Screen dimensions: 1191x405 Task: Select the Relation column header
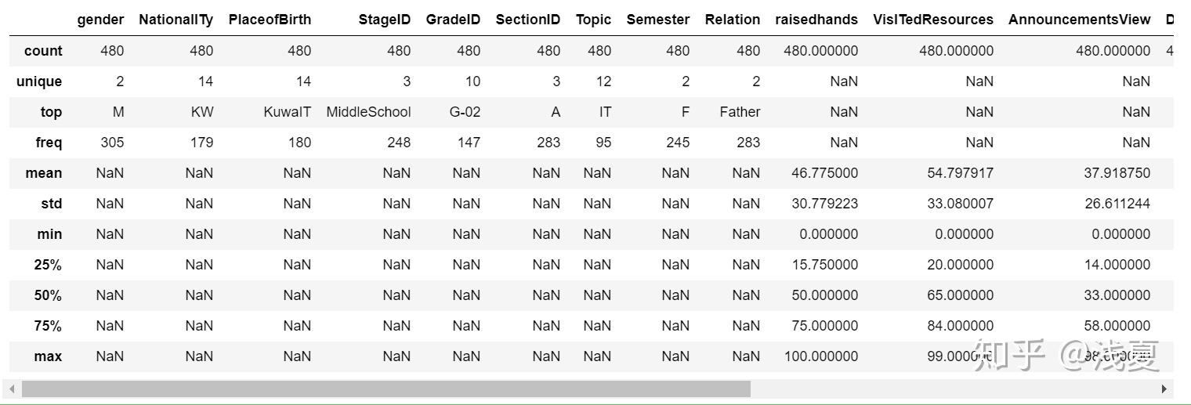tap(732, 20)
